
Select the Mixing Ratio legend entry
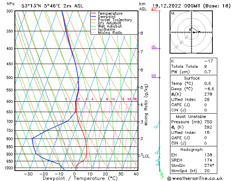tap(110, 32)
